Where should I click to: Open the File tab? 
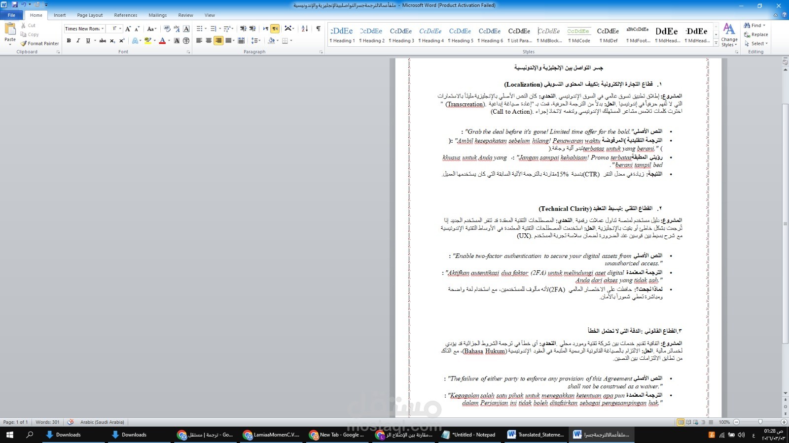click(11, 15)
